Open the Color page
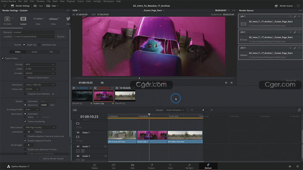The width and height of the screenshot is (303, 170). [170, 166]
